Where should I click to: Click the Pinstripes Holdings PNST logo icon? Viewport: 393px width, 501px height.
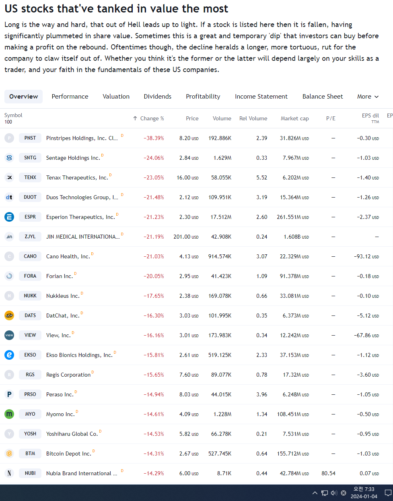pos(9,138)
